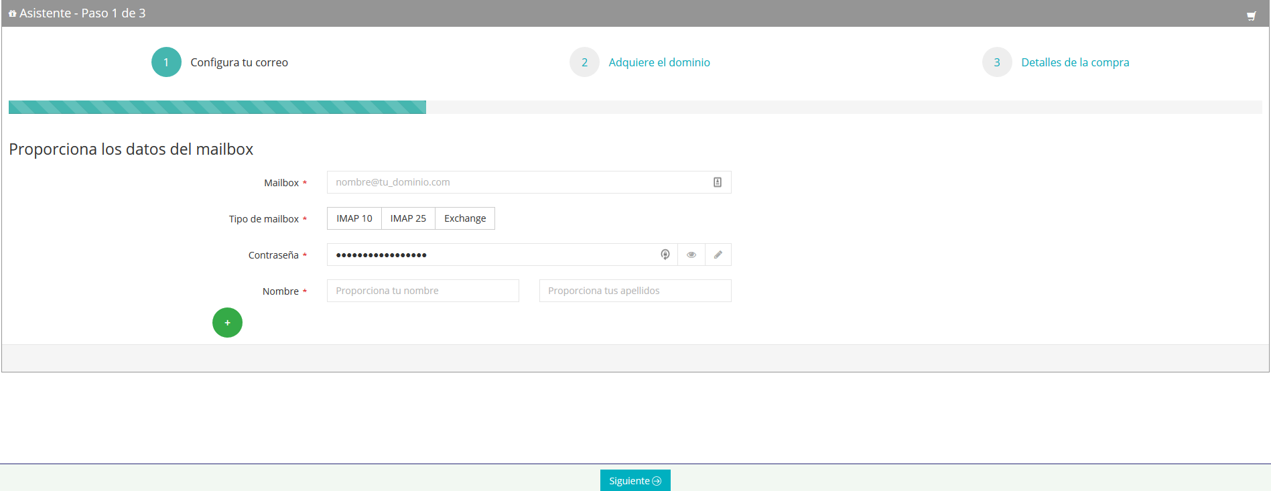Focus the Contraseña password field
Viewport: 1271px width, 491px height.
pyautogui.click(x=502, y=255)
